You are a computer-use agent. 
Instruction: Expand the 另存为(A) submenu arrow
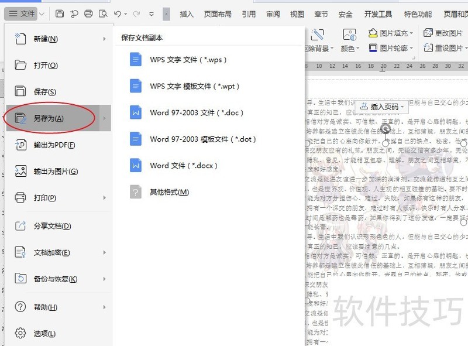[x=105, y=118]
